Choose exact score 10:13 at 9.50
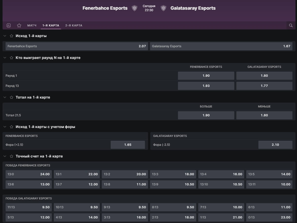This screenshot has width=297, height=223. tap(77, 207)
